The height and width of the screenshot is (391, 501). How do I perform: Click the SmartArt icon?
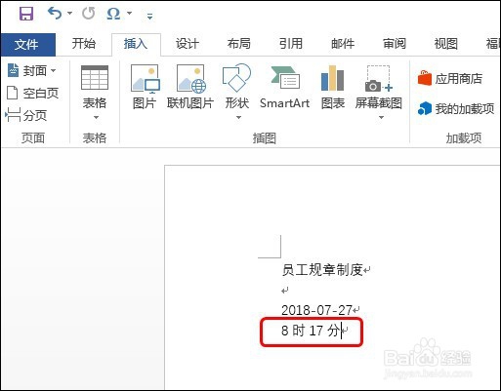285,78
